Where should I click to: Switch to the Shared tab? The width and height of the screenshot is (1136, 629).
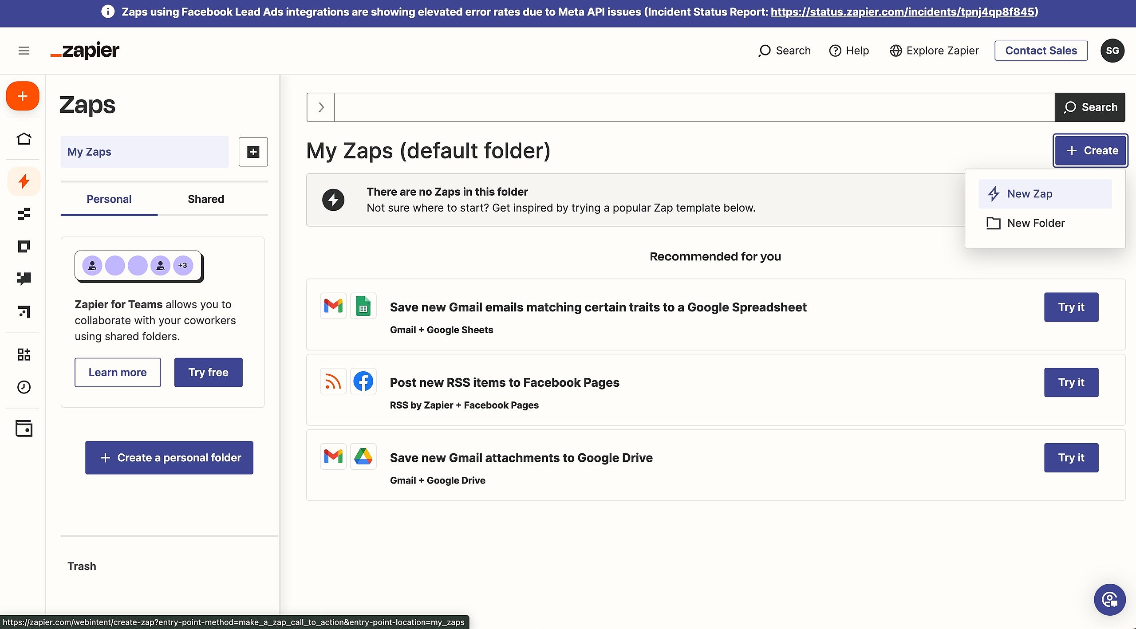(205, 199)
